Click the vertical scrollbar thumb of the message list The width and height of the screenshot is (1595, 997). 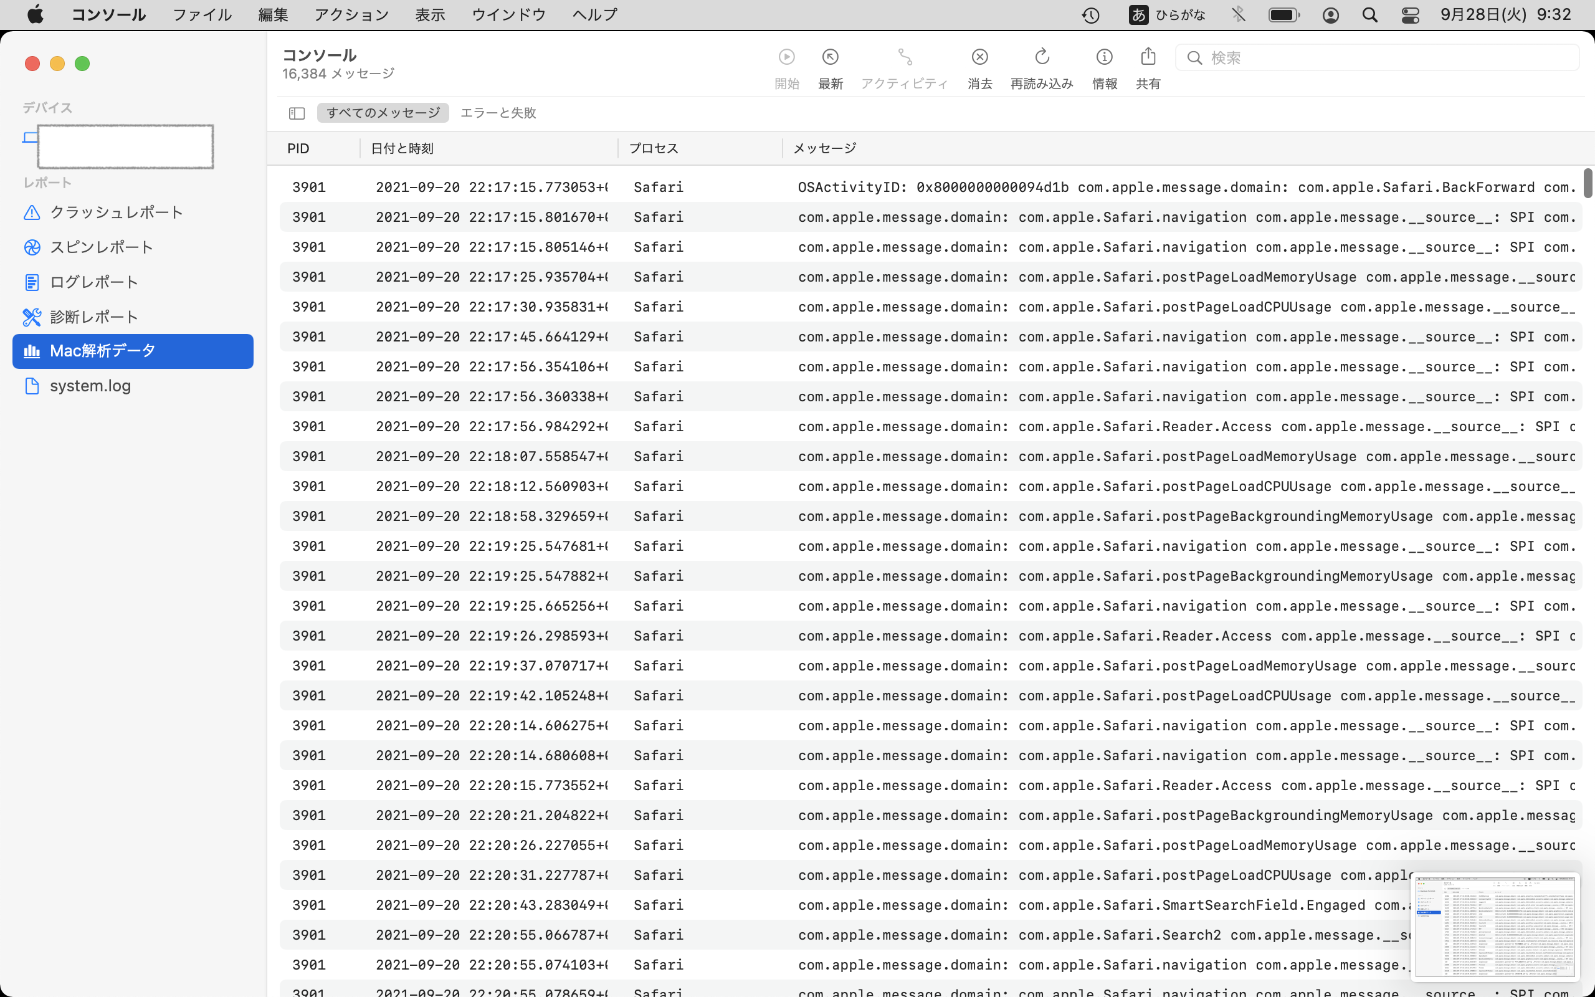(1587, 183)
